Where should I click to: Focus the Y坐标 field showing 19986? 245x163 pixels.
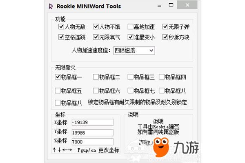[x=93, y=132]
